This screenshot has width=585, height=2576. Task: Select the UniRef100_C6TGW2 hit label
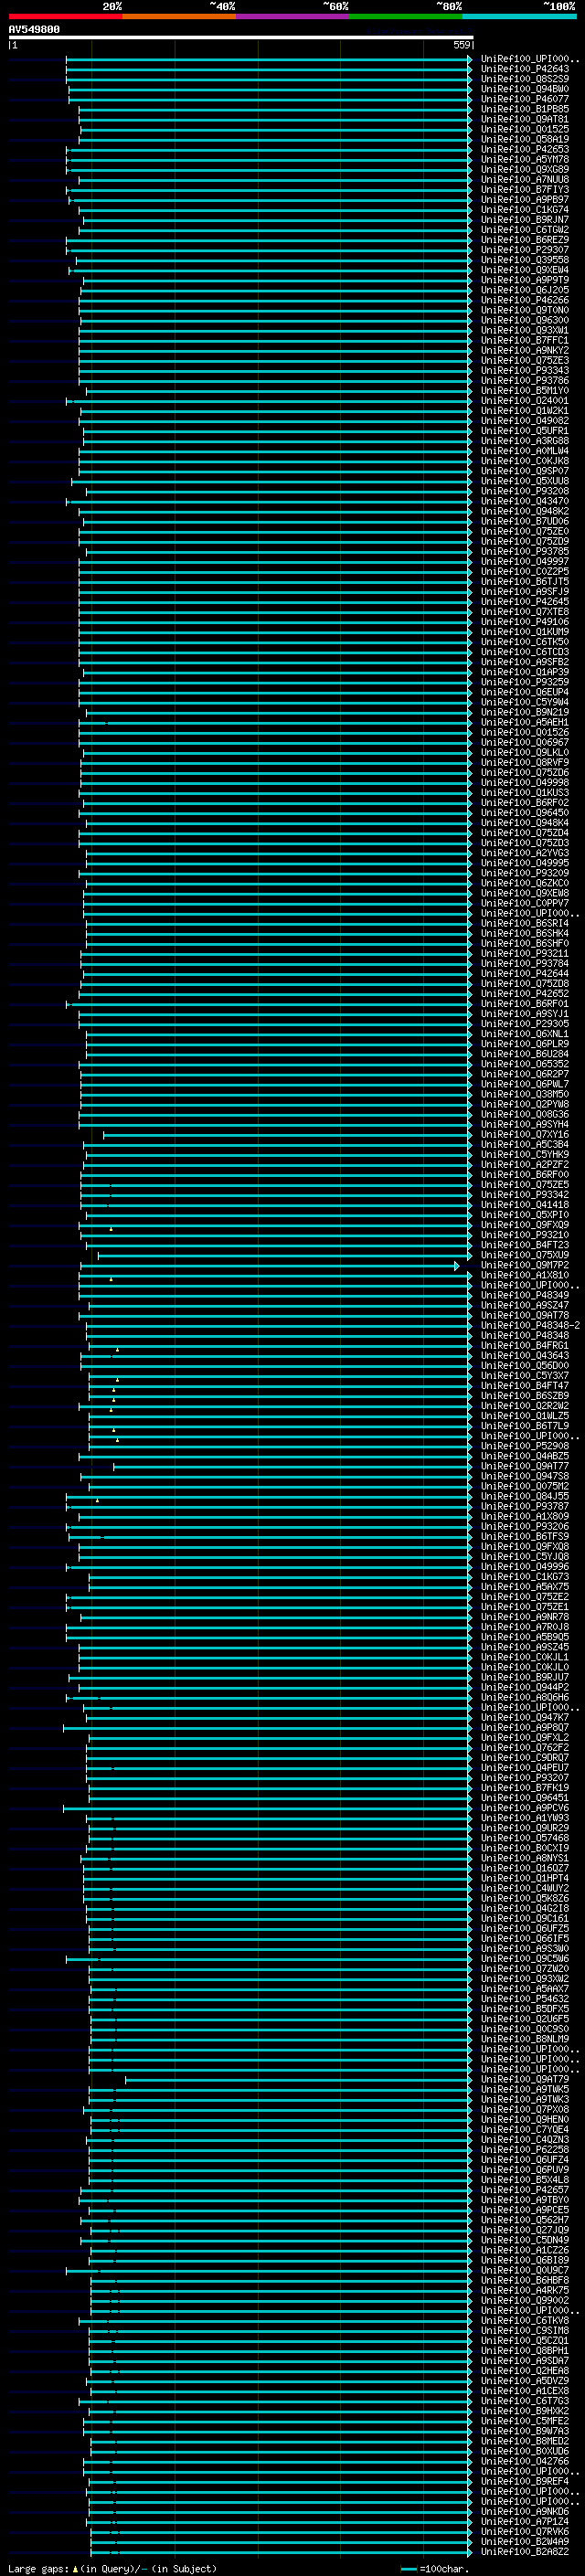click(x=525, y=230)
